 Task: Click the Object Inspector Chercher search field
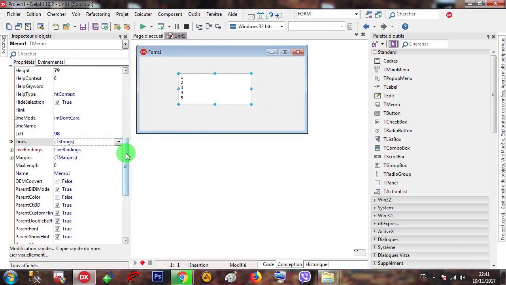pyautogui.click(x=69, y=54)
